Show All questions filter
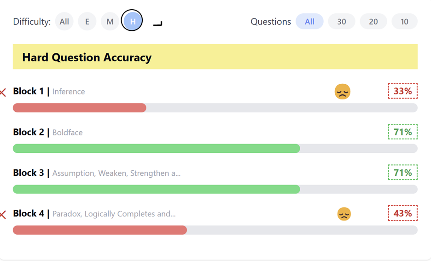431x261 pixels. [309, 22]
